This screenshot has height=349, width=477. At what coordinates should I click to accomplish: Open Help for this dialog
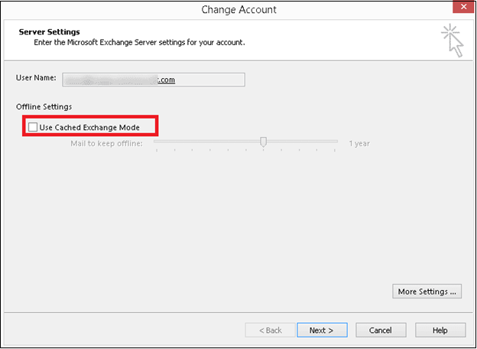440,330
